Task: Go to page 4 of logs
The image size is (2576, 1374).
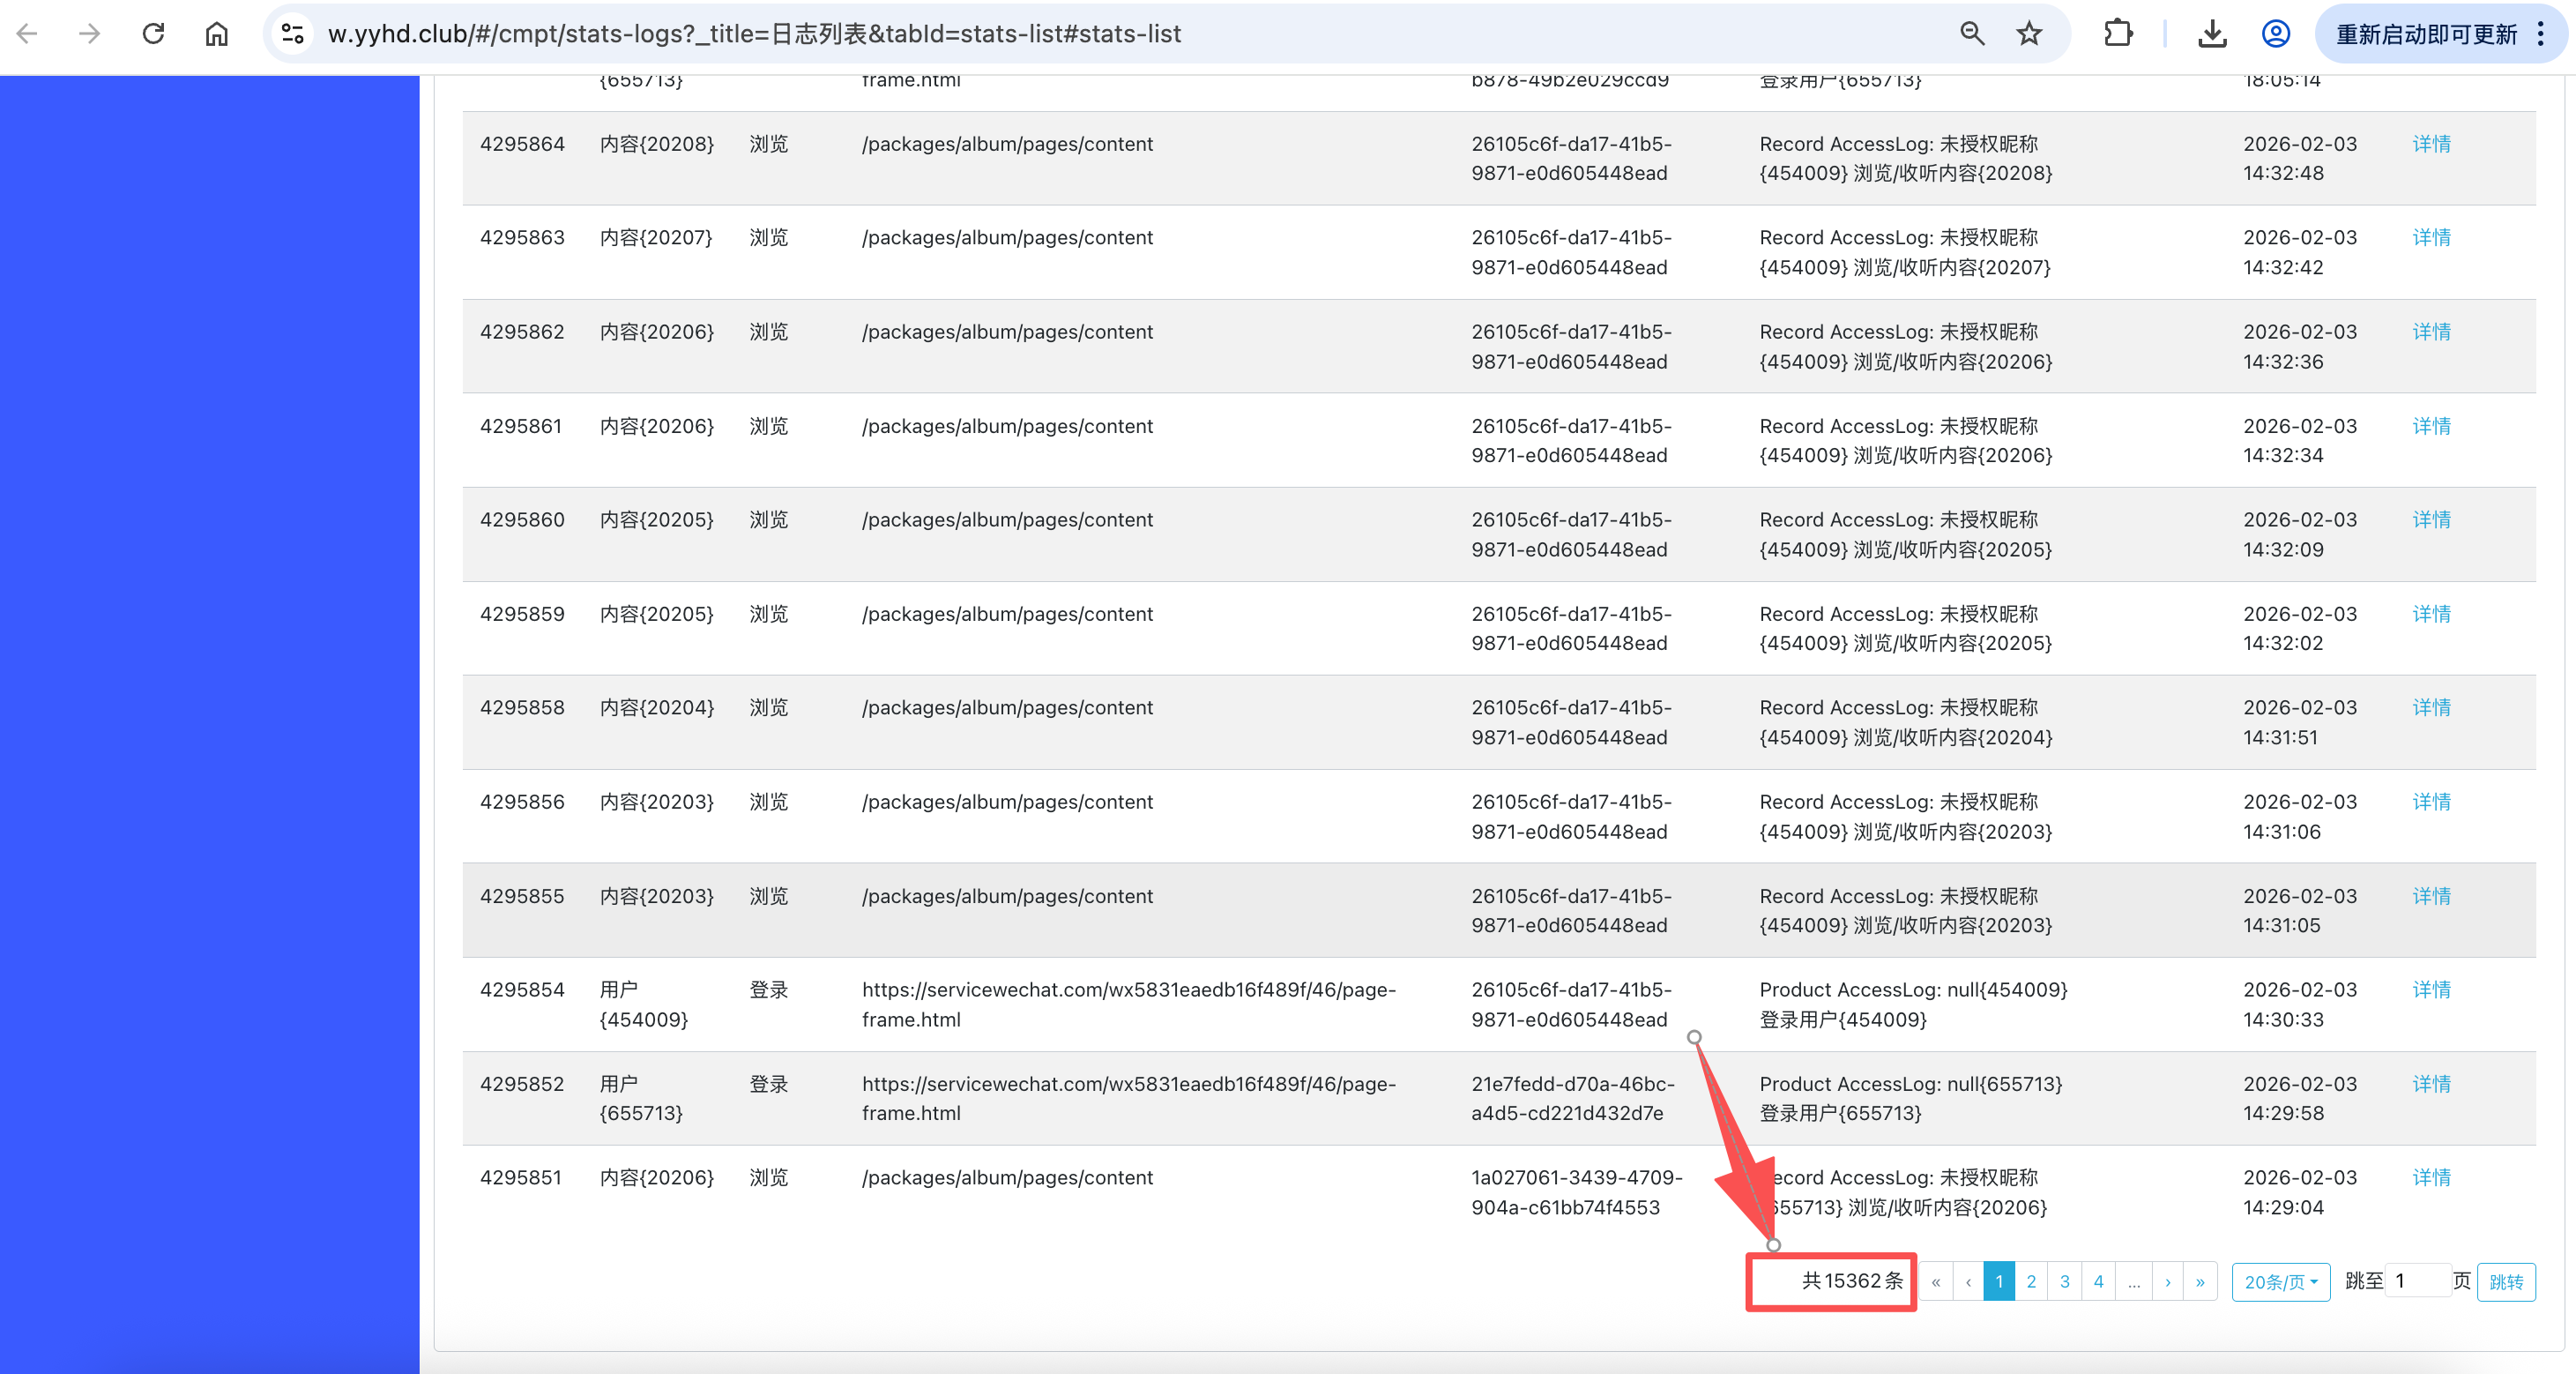Action: pyautogui.click(x=2098, y=1282)
